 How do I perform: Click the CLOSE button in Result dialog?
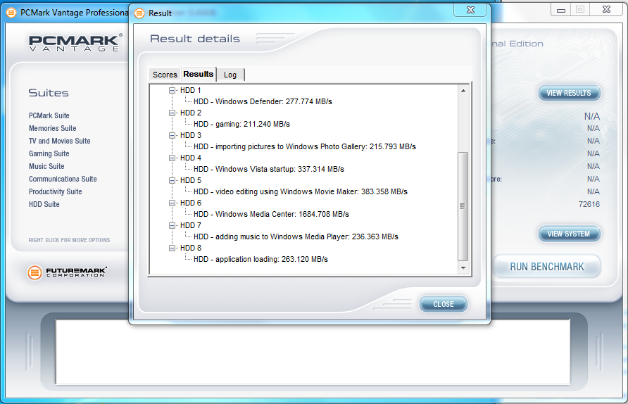tap(444, 304)
